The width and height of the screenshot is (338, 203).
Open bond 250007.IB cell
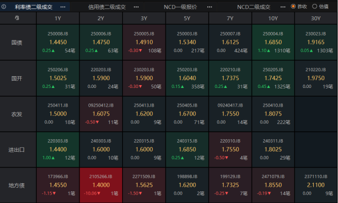point(230,42)
